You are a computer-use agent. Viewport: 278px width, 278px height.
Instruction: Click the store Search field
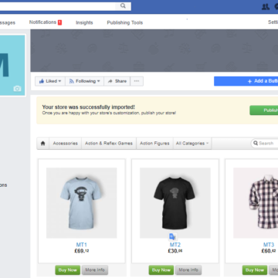point(265,143)
